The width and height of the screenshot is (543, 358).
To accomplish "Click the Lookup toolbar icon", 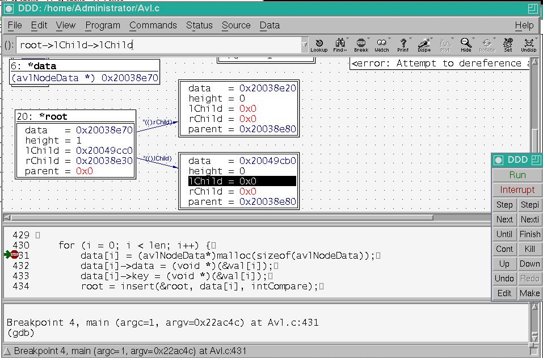I will click(x=319, y=45).
